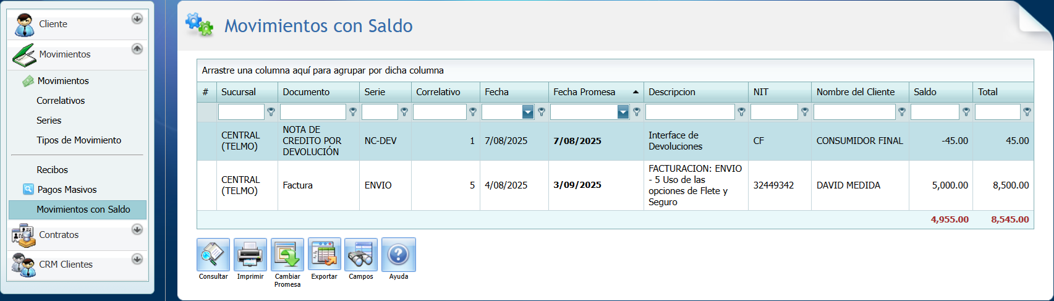Sort by Nombre del Cliente column header
1054x301 pixels.
coord(860,92)
